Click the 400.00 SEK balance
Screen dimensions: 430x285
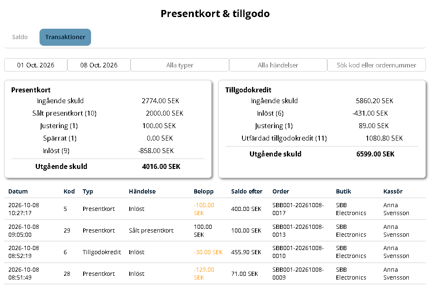(246, 209)
